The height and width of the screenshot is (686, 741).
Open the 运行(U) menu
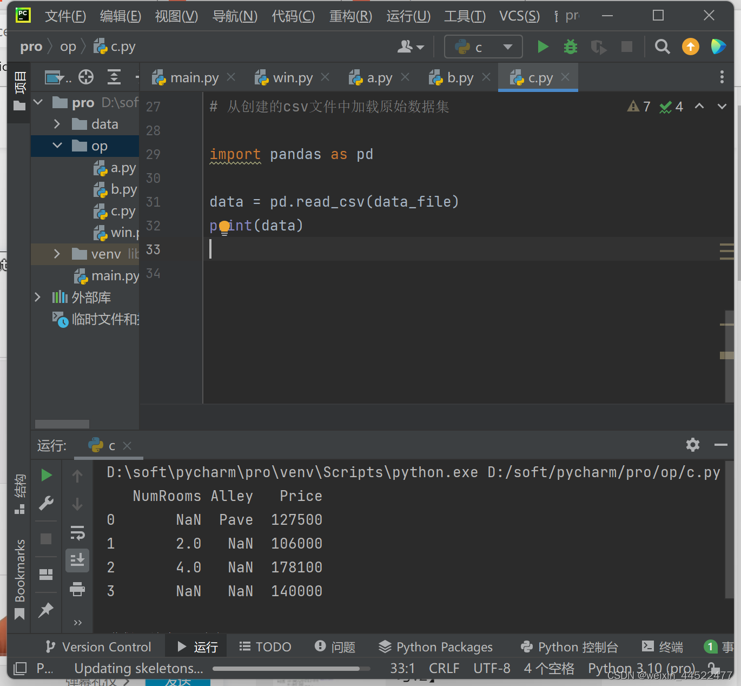coord(408,16)
